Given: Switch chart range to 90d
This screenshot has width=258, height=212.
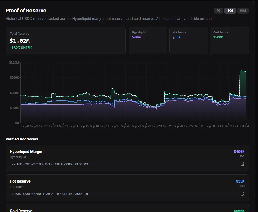Looking at the screenshot, I should coord(243,11).
